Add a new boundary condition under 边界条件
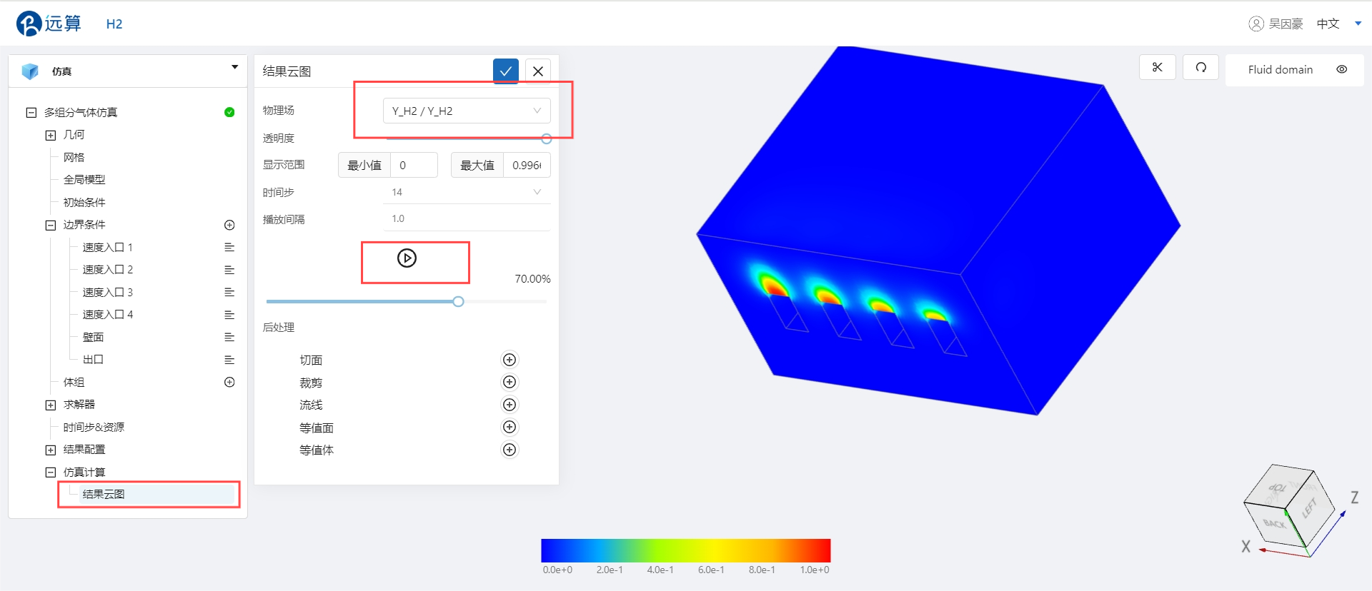1372x591 pixels. pyautogui.click(x=229, y=225)
